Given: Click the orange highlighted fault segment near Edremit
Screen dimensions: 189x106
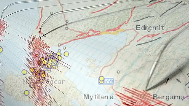Looking at the screenshot, I should pos(112,32).
